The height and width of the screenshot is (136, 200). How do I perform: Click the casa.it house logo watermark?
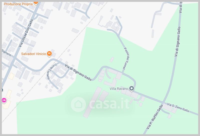point(78,104)
